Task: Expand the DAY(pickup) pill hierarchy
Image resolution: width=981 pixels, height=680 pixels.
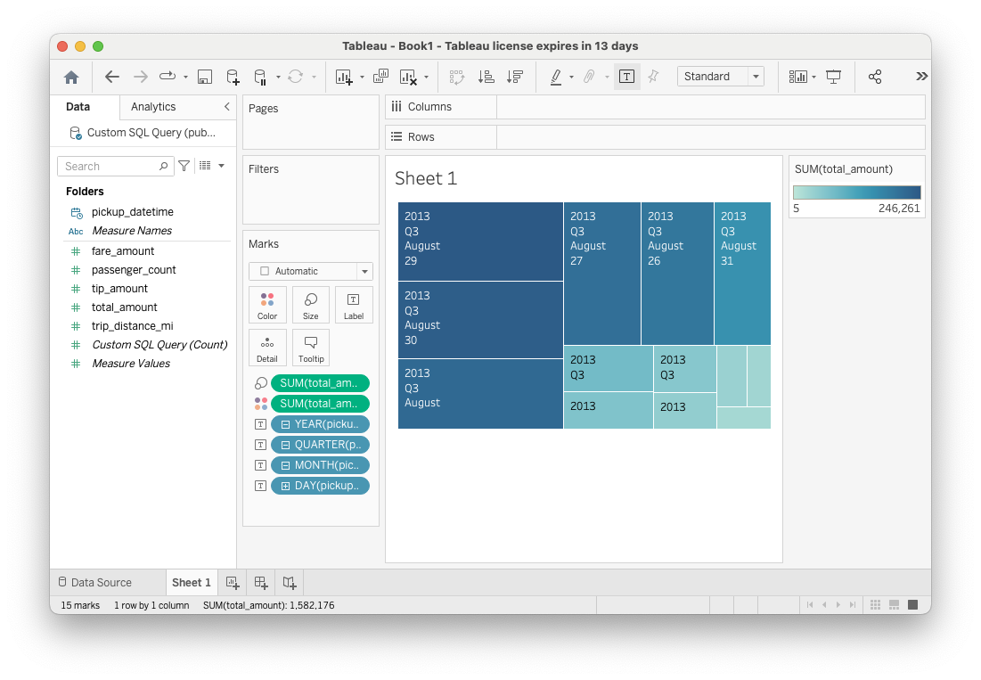Action: (x=286, y=486)
